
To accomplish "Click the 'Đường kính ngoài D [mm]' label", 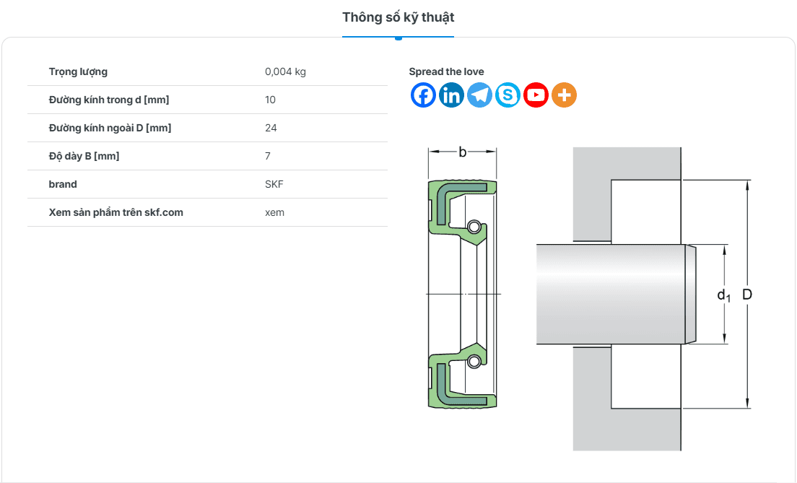I will pyautogui.click(x=110, y=128).
